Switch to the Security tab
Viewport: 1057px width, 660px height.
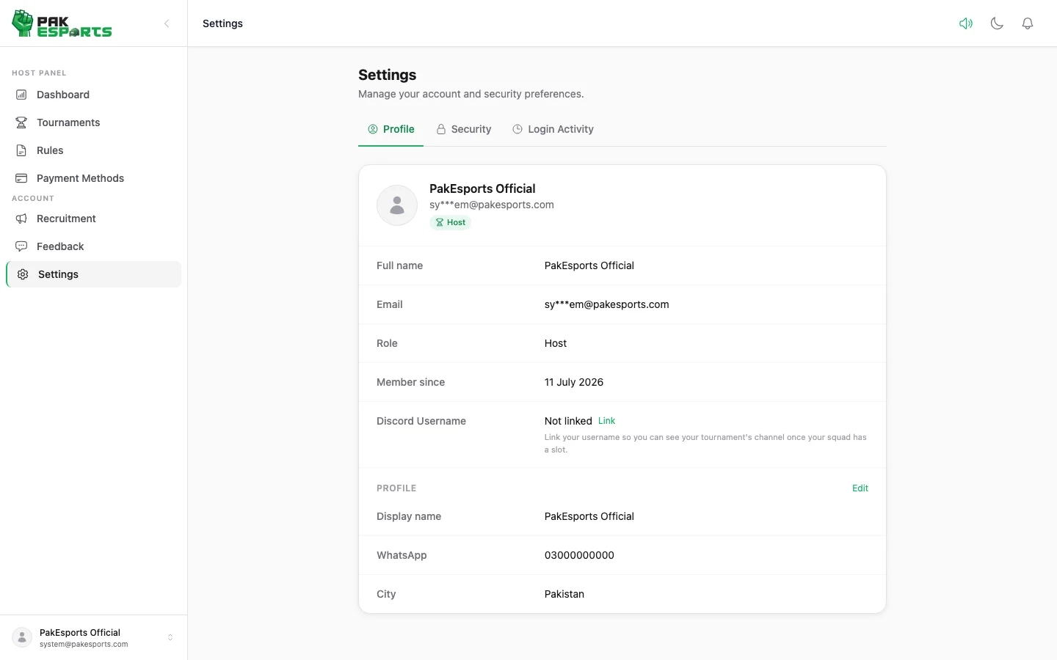(x=463, y=129)
